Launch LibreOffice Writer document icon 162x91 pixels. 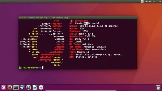click(x=35, y=87)
